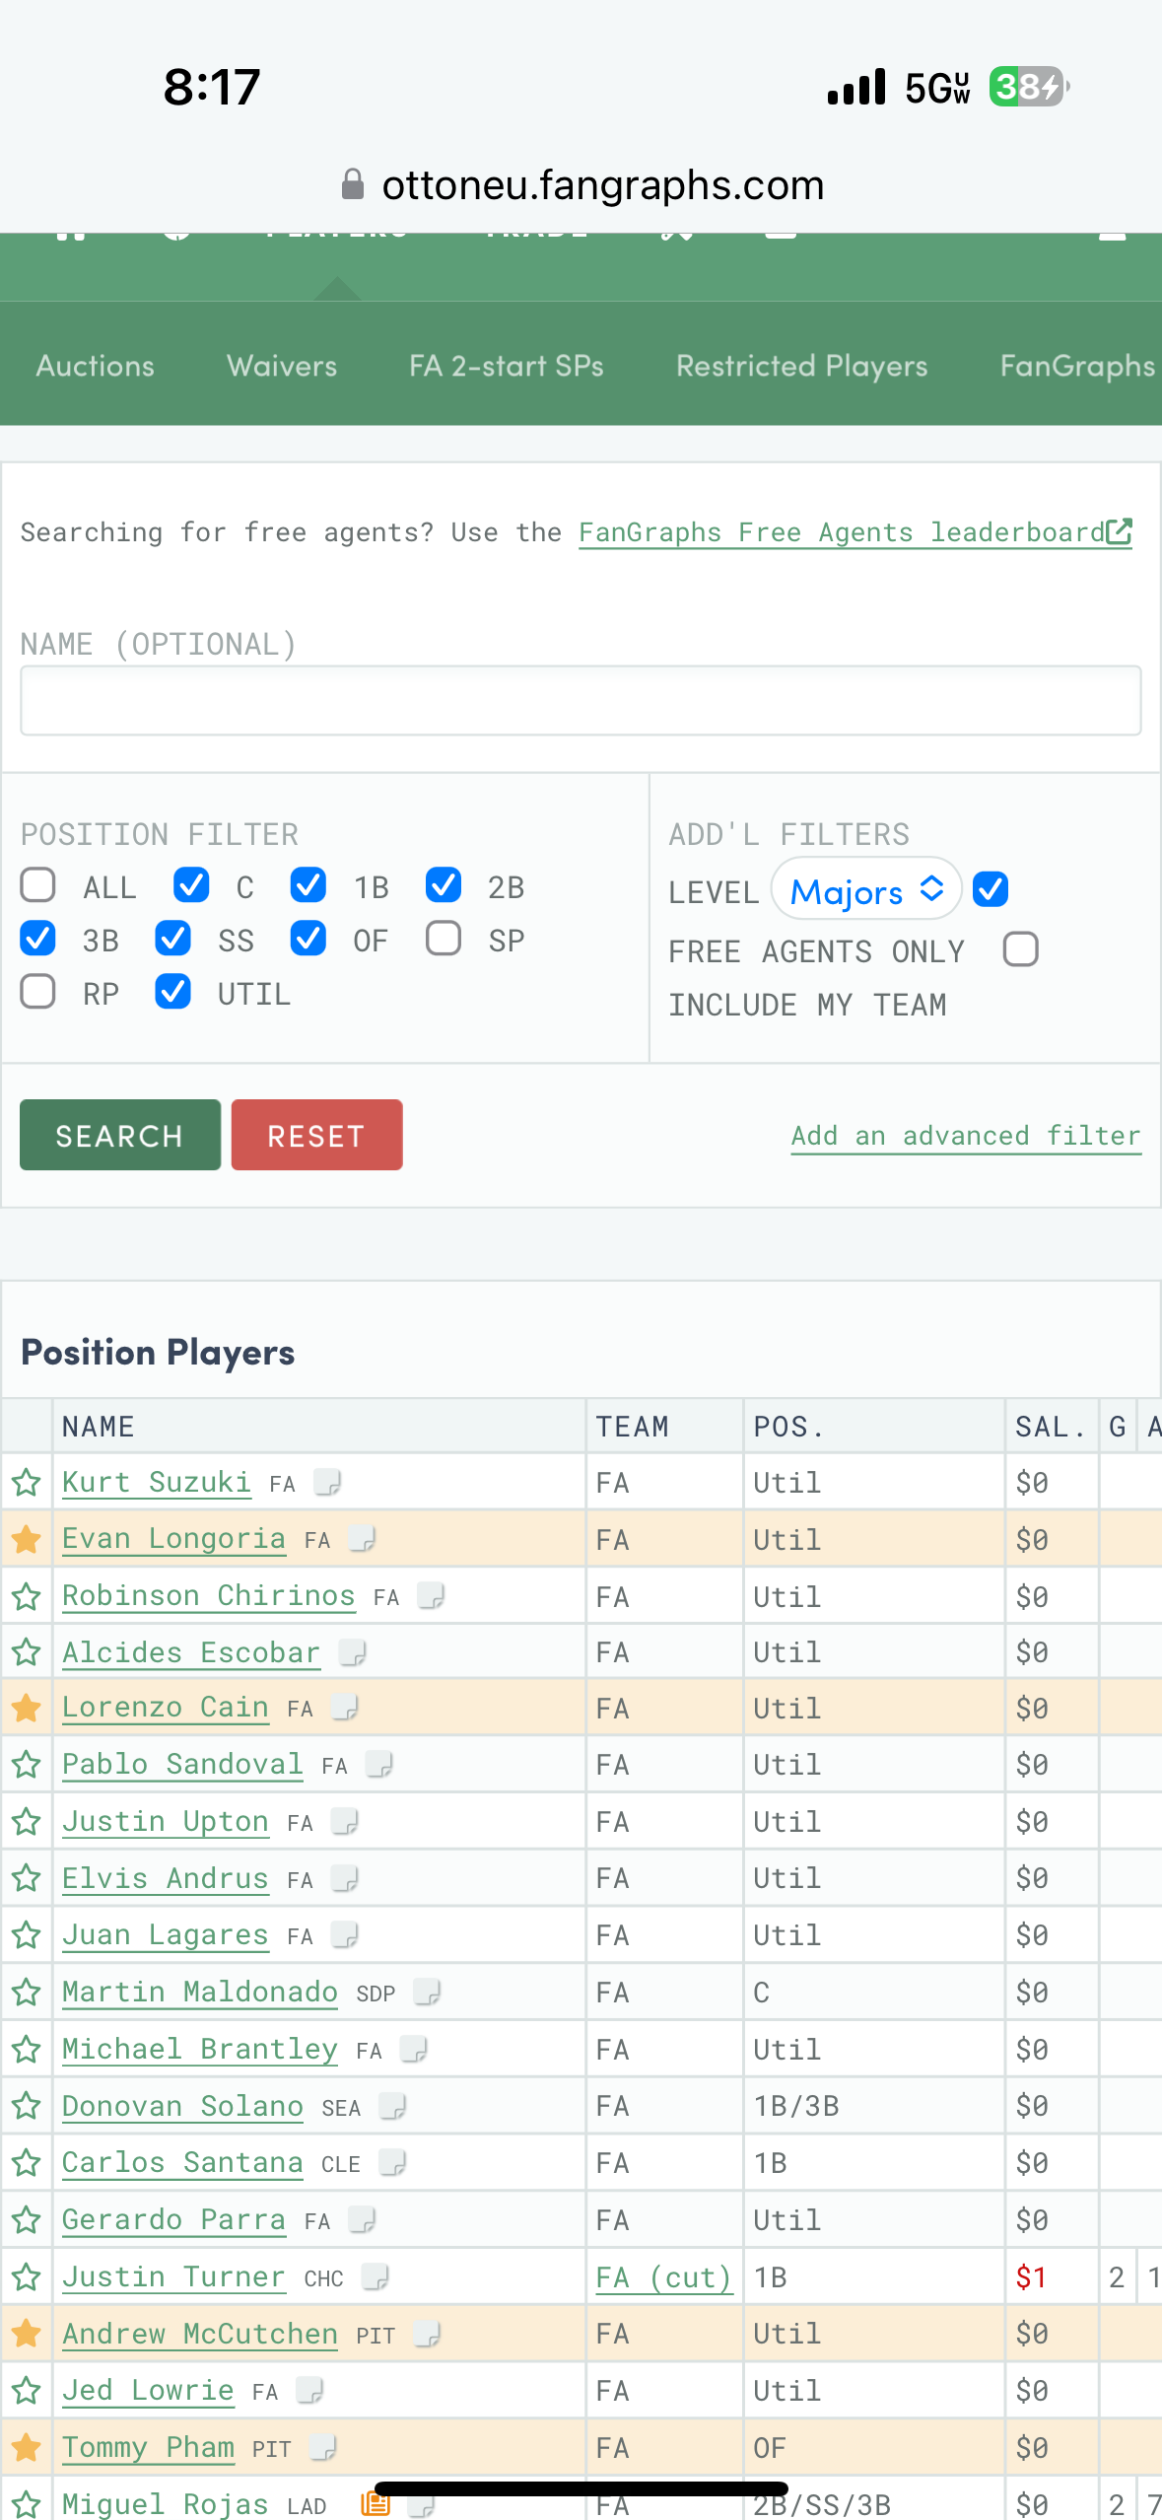This screenshot has height=2520, width=1162.
Task: Open the Add an advanced filter link
Action: (x=966, y=1136)
